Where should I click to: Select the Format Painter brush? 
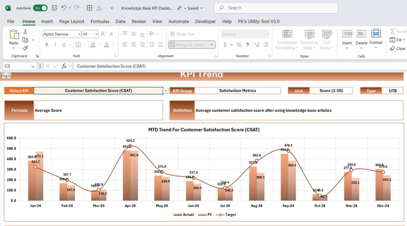(25, 48)
